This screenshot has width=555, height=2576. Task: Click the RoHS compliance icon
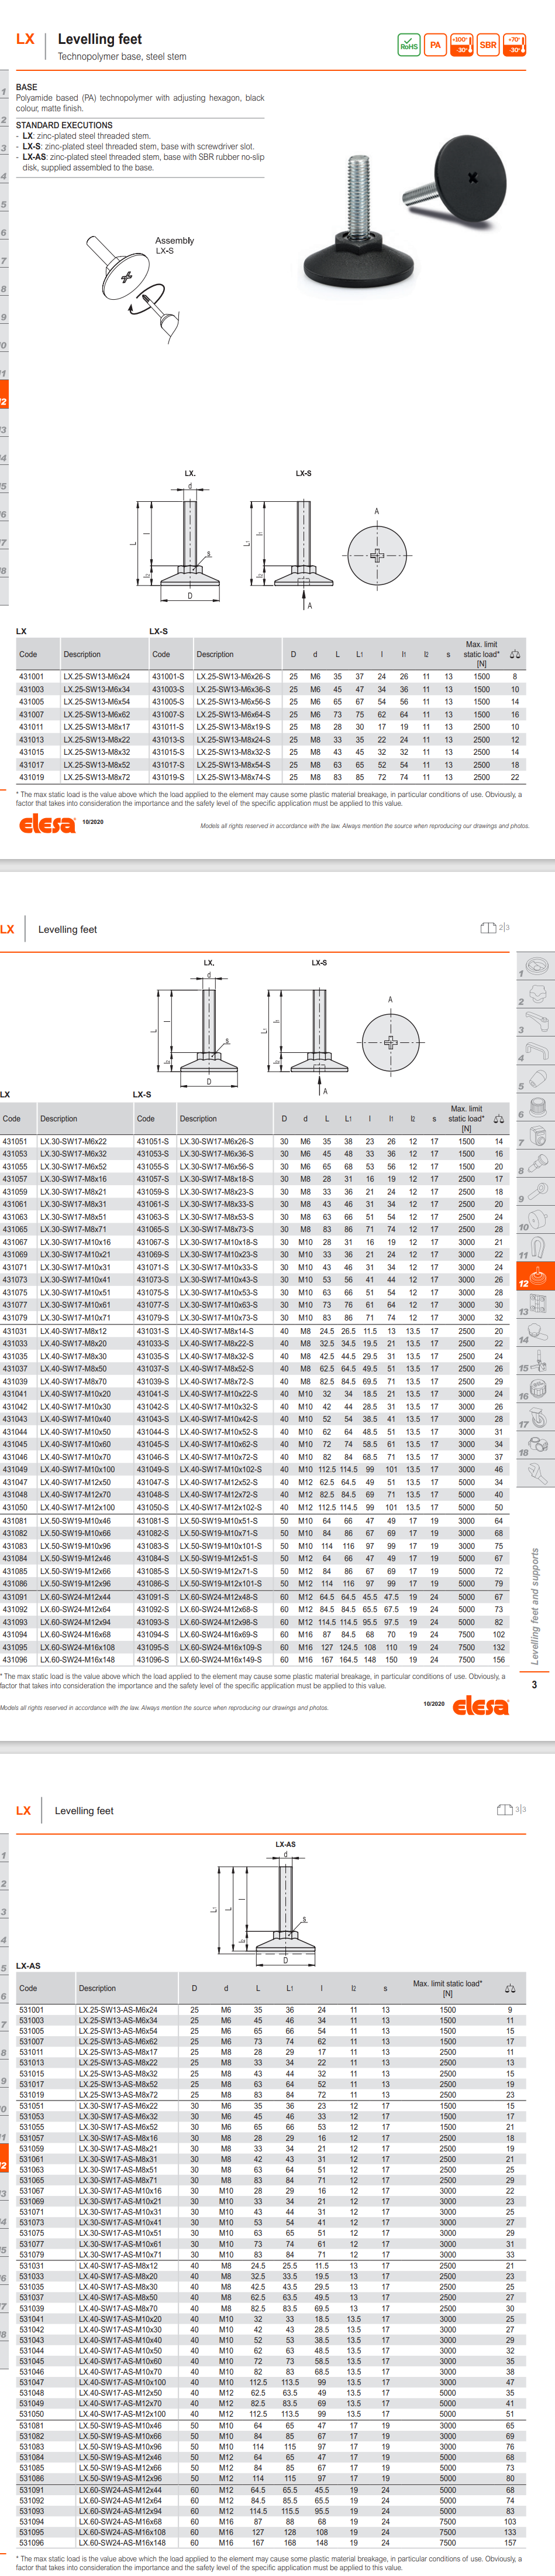409,45
